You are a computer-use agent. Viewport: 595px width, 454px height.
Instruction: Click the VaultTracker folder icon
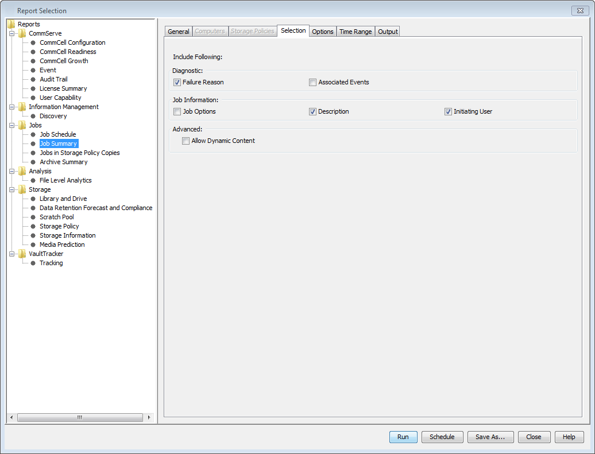coord(23,254)
